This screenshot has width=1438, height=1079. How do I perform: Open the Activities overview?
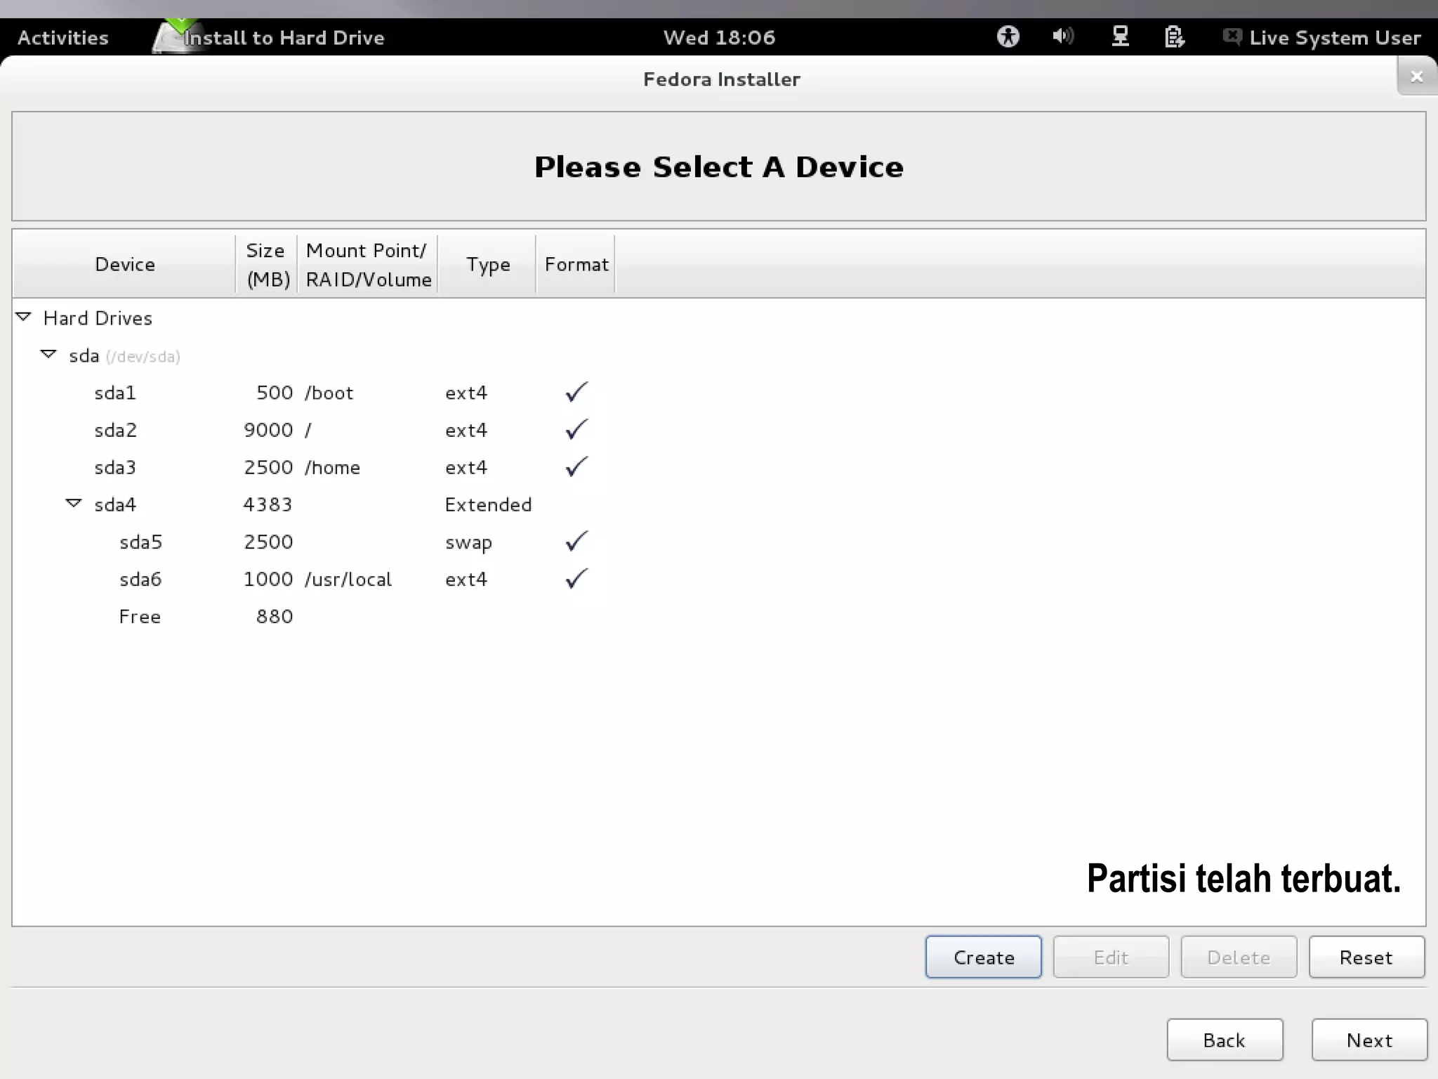pyautogui.click(x=63, y=37)
